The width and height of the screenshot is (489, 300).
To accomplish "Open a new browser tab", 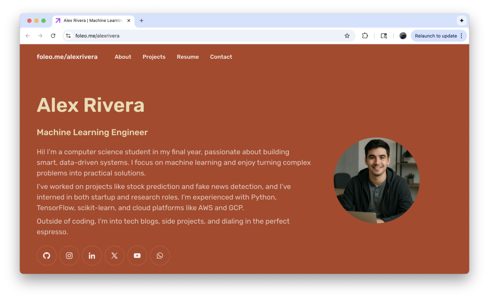I will pos(141,21).
